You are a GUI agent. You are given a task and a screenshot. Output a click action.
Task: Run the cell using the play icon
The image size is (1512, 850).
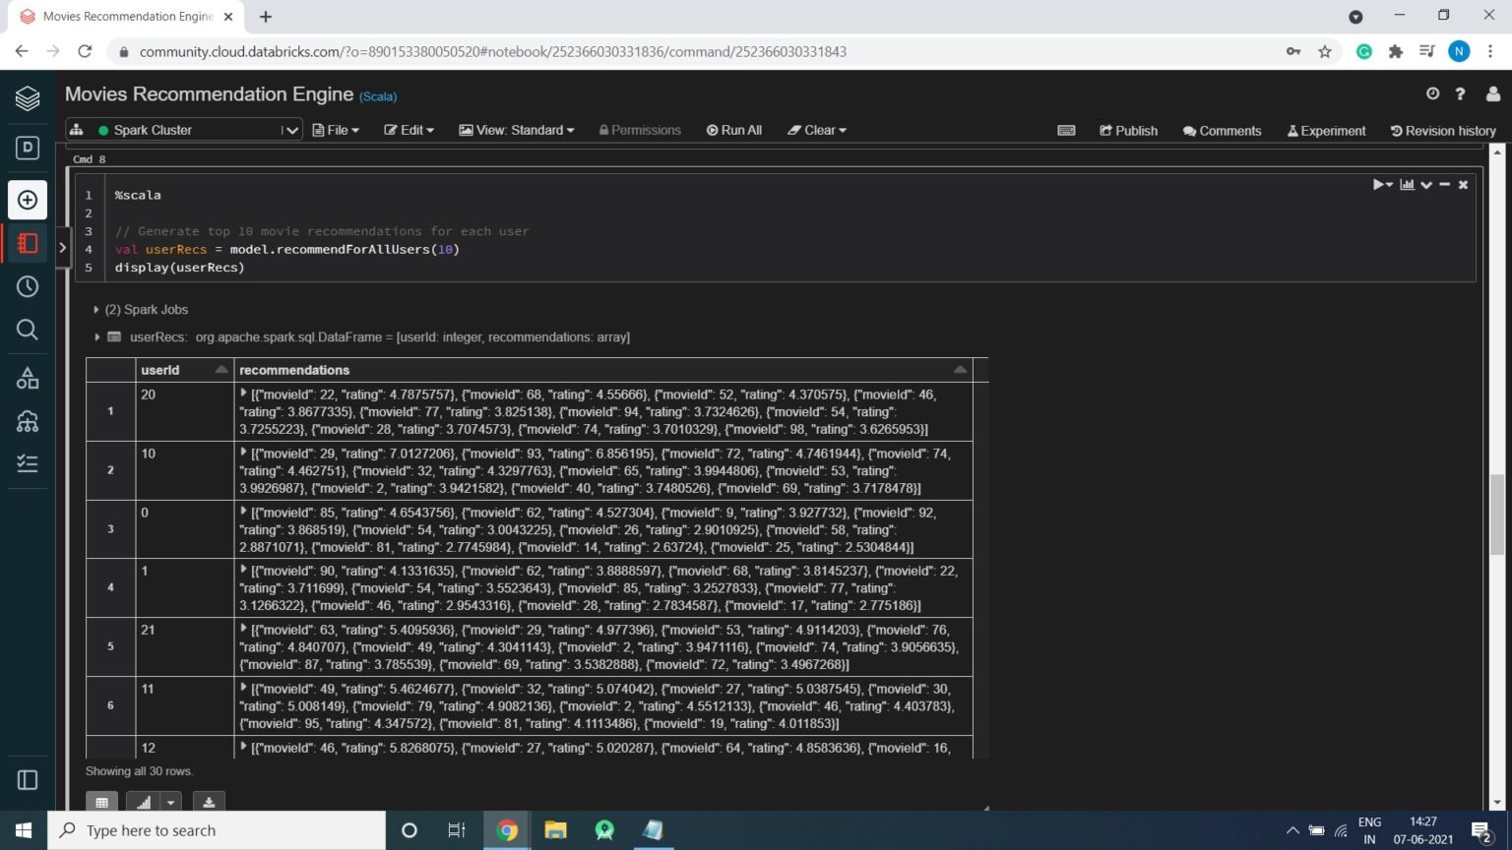[1377, 184]
